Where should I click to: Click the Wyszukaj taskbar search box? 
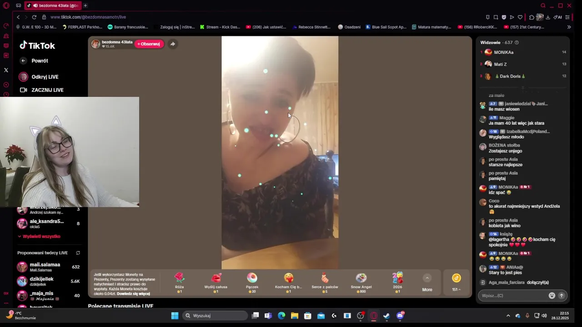(216, 316)
